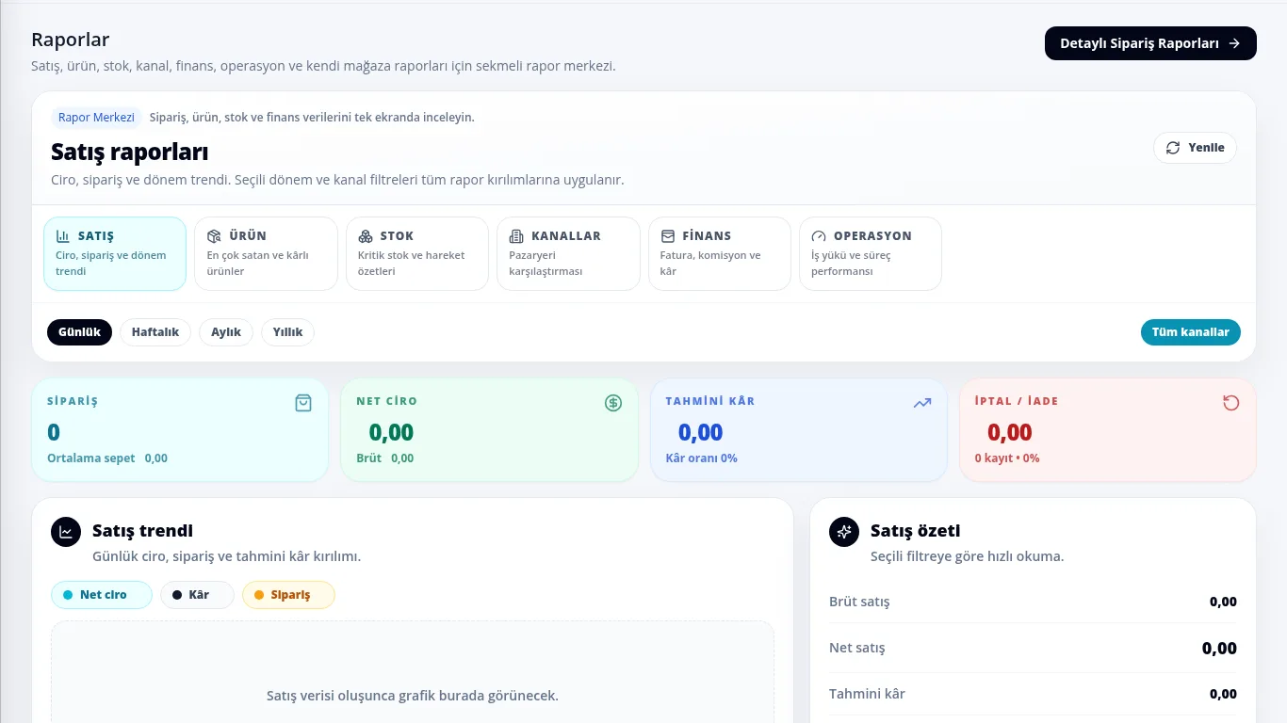Click the dollar coin icon on Net Ciro card

coord(613,403)
